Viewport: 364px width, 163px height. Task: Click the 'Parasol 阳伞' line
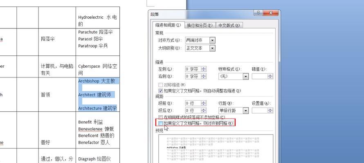click(x=90, y=39)
